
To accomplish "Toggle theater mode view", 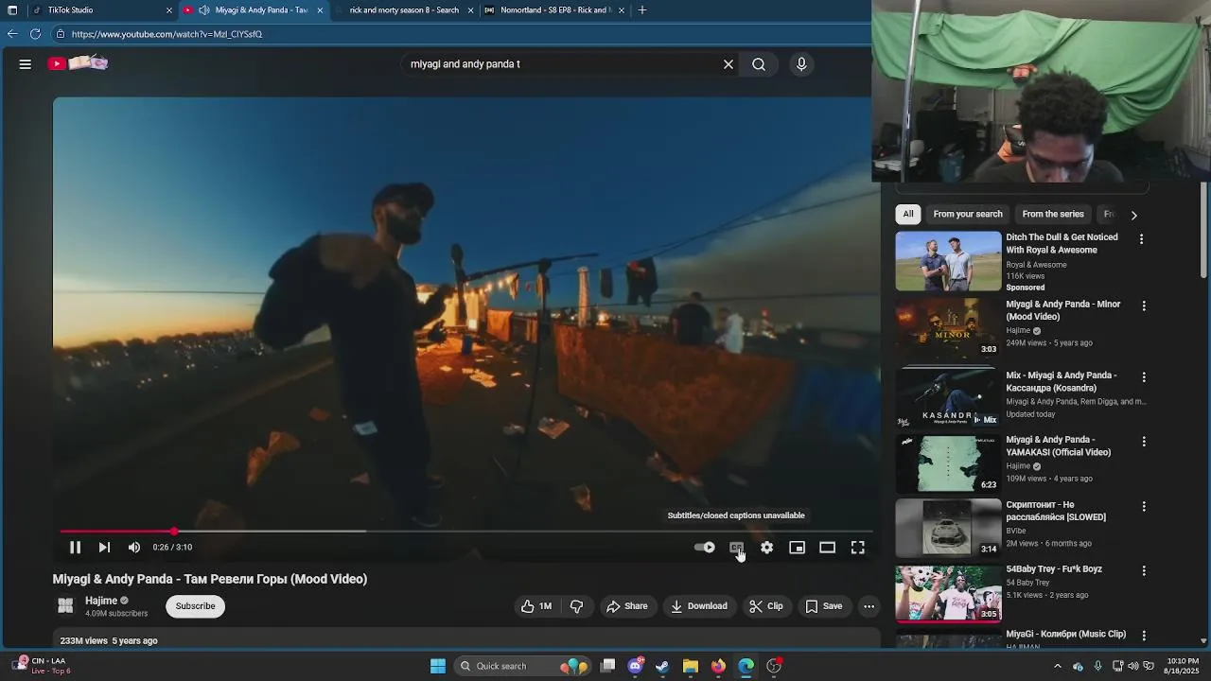I will (x=828, y=548).
